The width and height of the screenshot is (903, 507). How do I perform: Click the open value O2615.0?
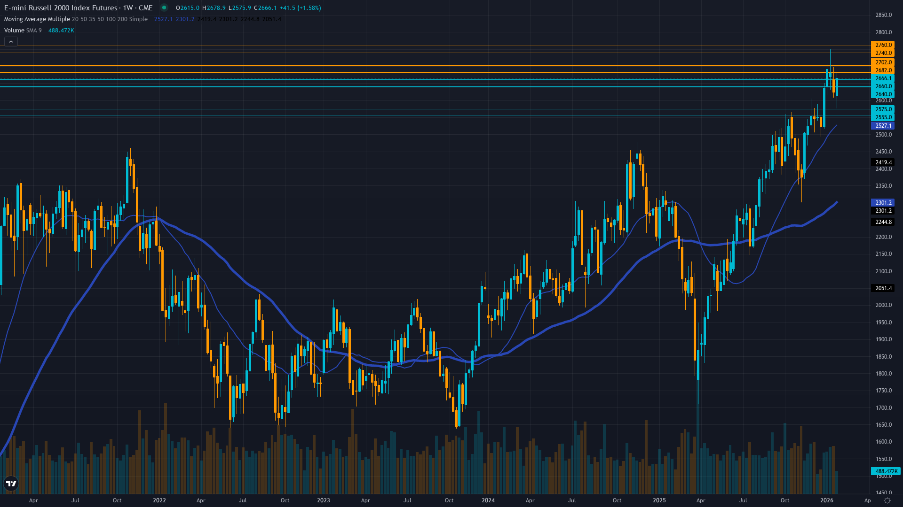(x=188, y=8)
